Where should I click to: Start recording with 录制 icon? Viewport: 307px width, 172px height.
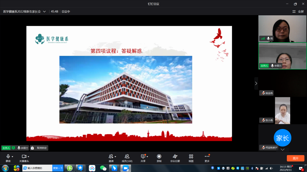[159, 156]
